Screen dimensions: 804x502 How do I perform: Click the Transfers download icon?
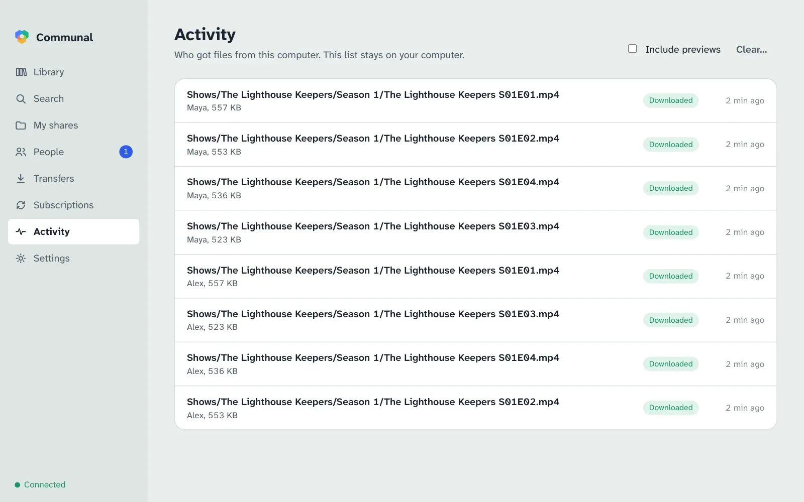tap(21, 179)
